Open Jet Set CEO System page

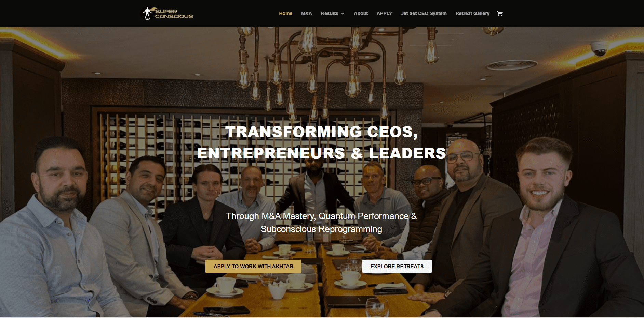(424, 13)
